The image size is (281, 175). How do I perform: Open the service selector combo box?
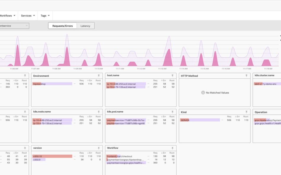pos(14,26)
